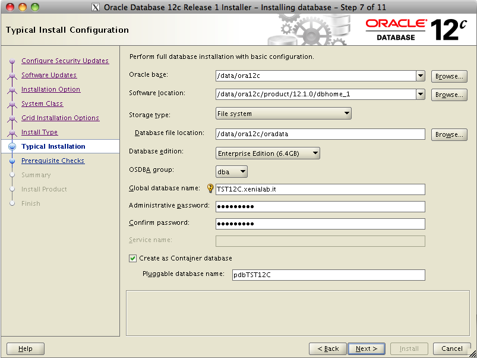This screenshot has height=358, width=477.
Task: Click the Global database name field
Action: pos(320,189)
